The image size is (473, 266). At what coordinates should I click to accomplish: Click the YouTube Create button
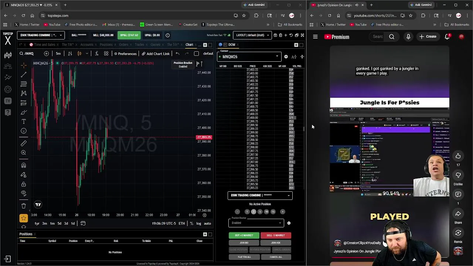point(428,37)
